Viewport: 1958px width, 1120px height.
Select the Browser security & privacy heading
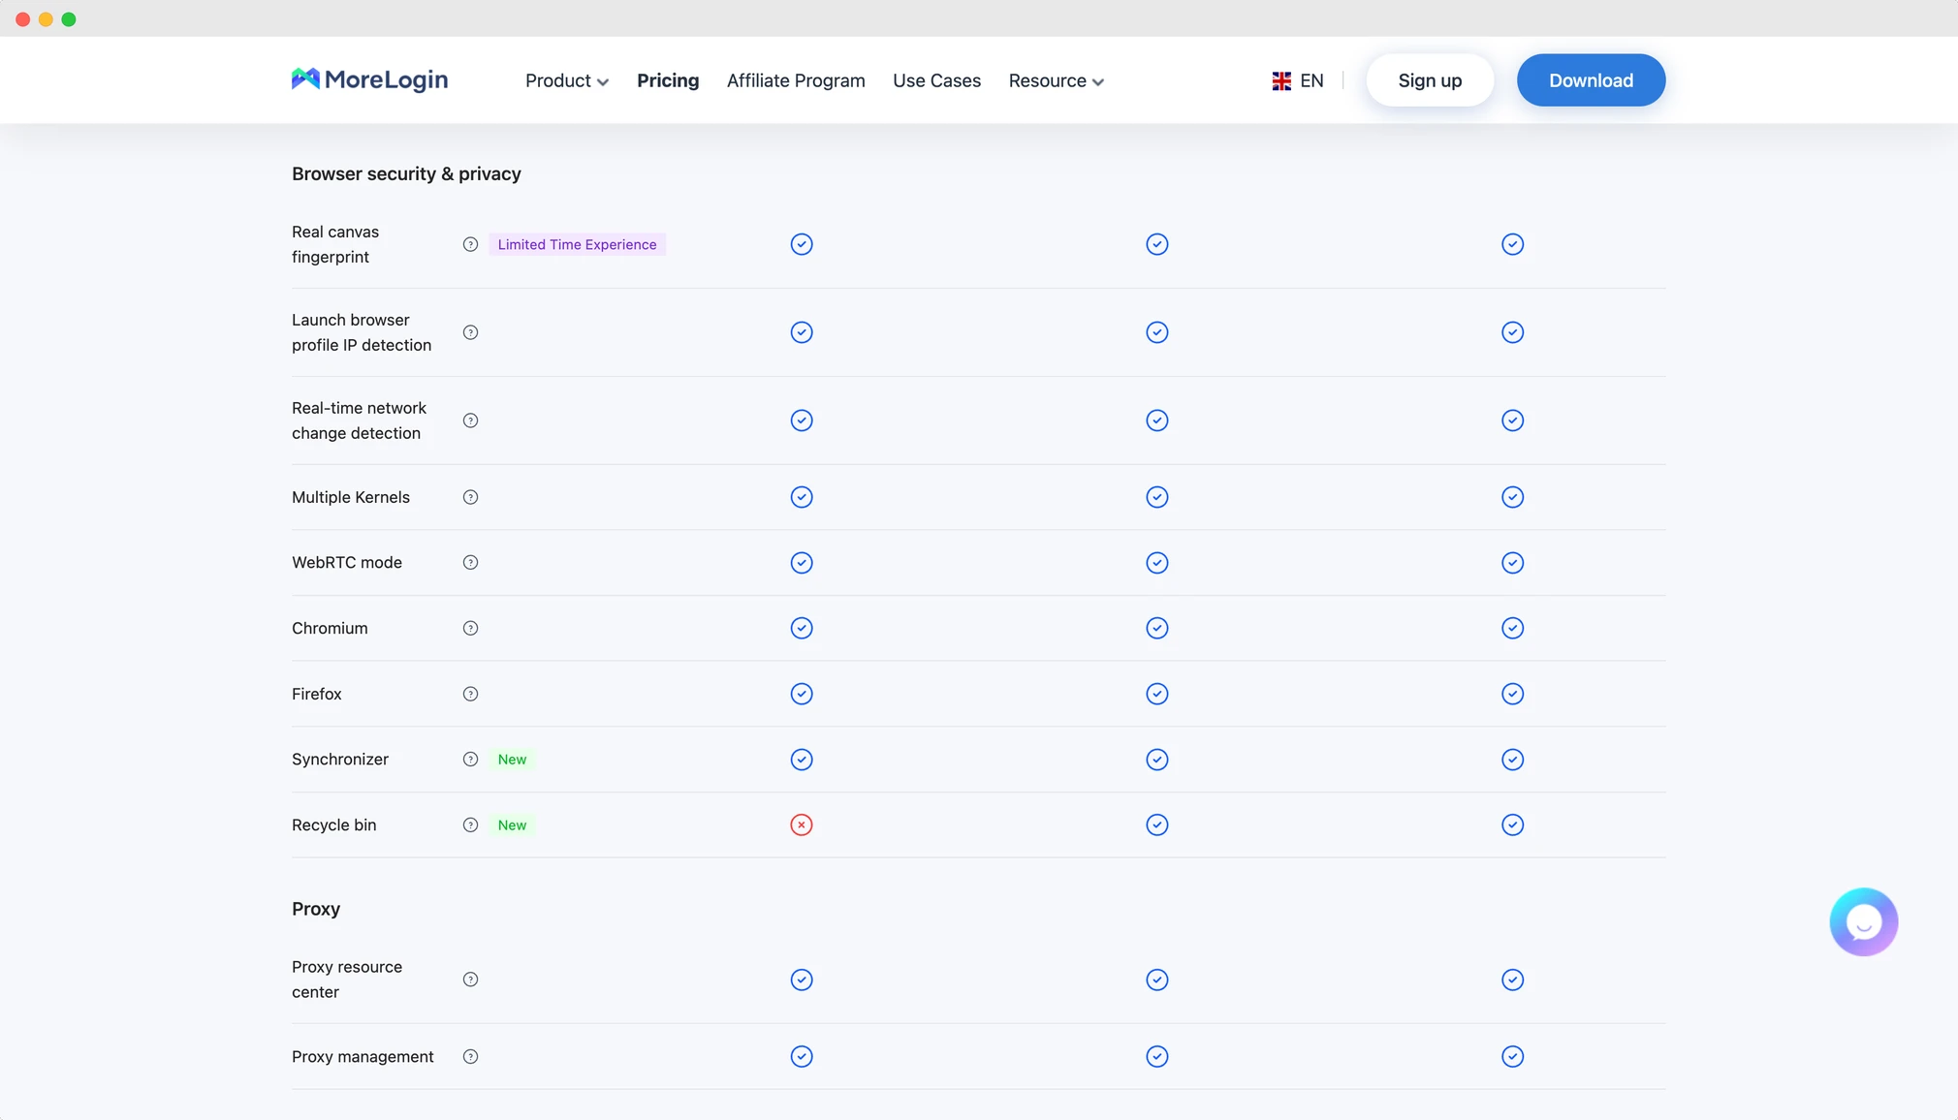point(406,173)
